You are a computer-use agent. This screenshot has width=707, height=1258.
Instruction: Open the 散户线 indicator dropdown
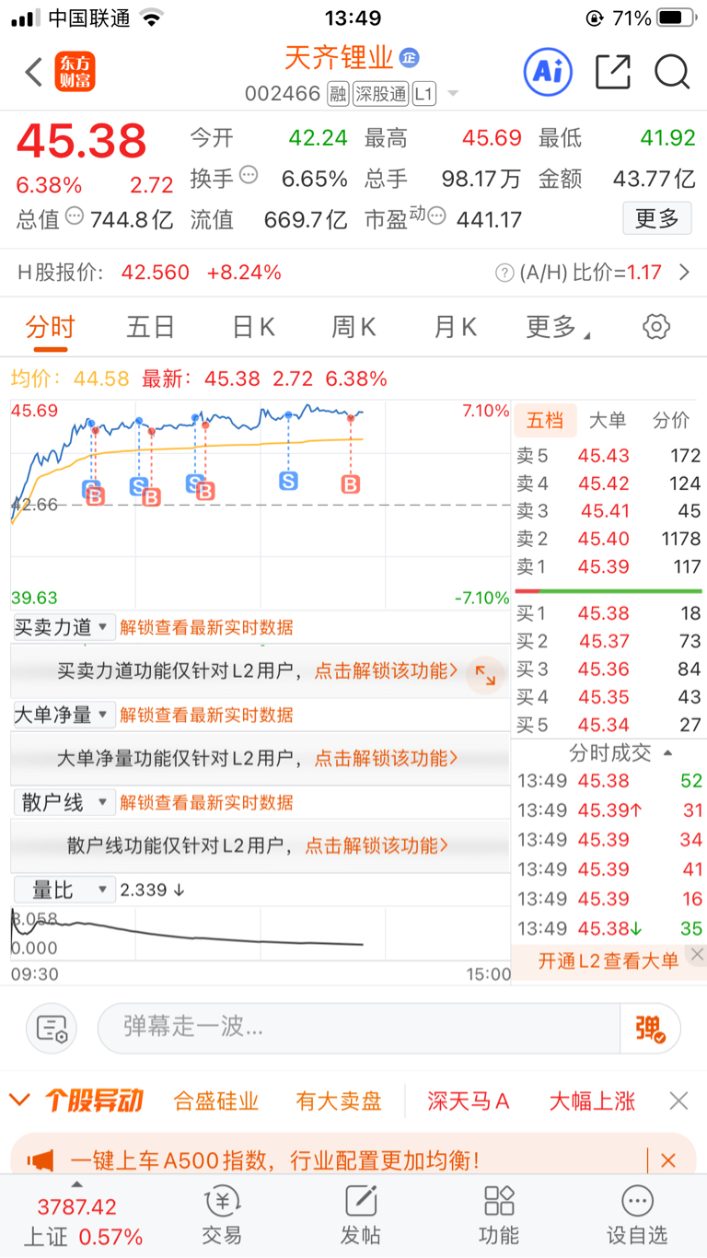tap(64, 802)
